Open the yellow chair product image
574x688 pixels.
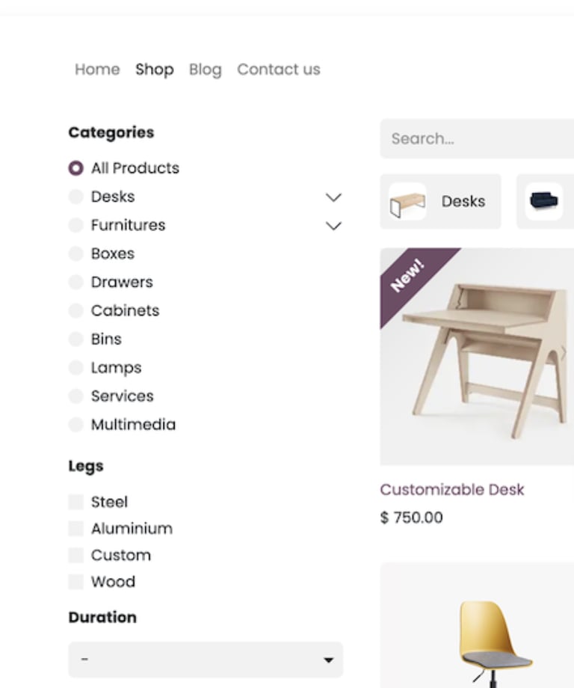tap(477, 625)
